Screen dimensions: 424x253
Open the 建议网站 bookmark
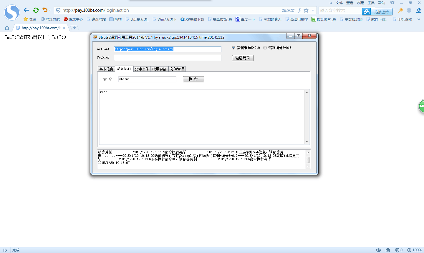pos(96,19)
